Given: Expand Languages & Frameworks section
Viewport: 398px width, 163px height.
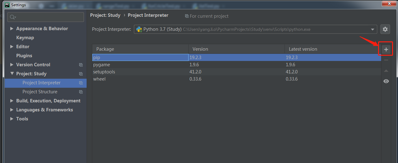Looking at the screenshot, I should pos(12,109).
